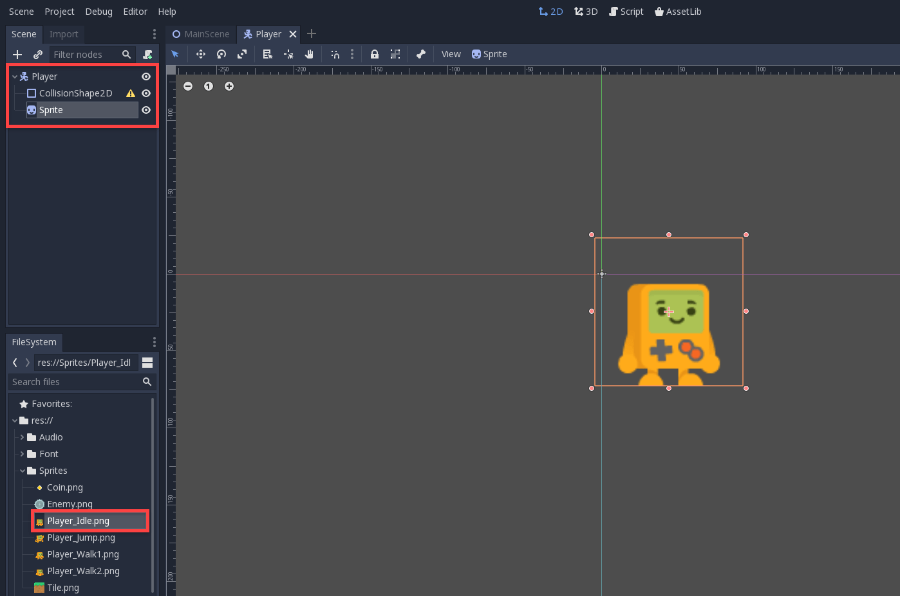Instance a scene file using the link icon
This screenshot has height=596, width=900.
38,55
